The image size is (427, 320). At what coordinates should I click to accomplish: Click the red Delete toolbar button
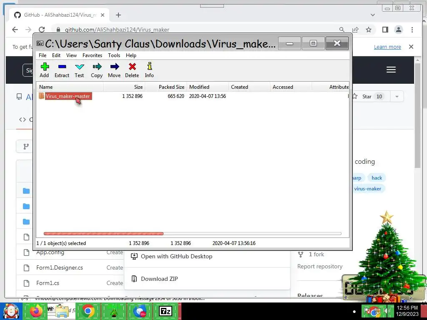[132, 70]
